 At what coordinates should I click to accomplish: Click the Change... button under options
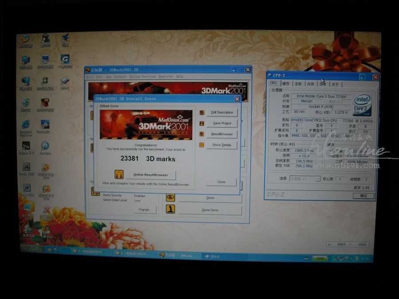145,210
